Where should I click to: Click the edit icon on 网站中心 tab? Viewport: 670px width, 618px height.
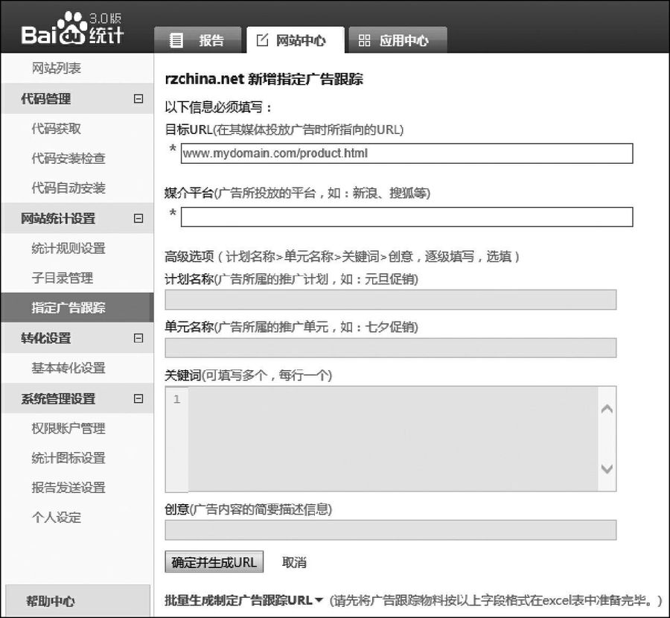[x=262, y=40]
